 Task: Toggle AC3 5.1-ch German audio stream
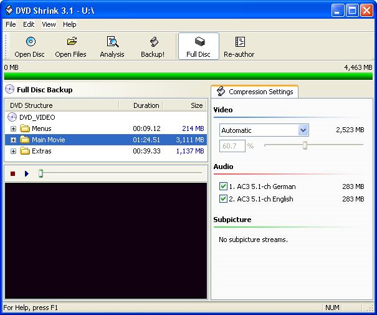click(x=223, y=187)
